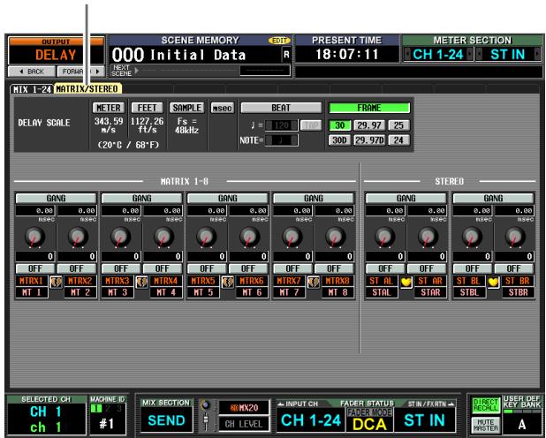
Task: Enable GANG for MTRX1 and MTRX2
Action: pyautogui.click(x=56, y=198)
